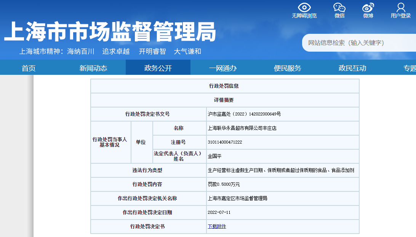Click the company name 上海联华永昌超市 cell
This screenshot has width=416, height=237.
[x=242, y=128]
